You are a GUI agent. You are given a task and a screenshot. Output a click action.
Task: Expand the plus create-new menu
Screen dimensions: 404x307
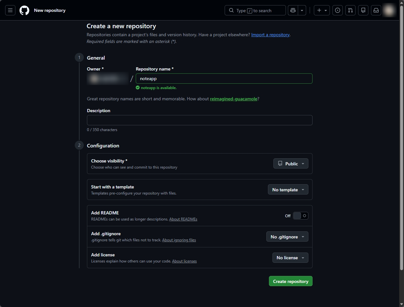(x=322, y=11)
